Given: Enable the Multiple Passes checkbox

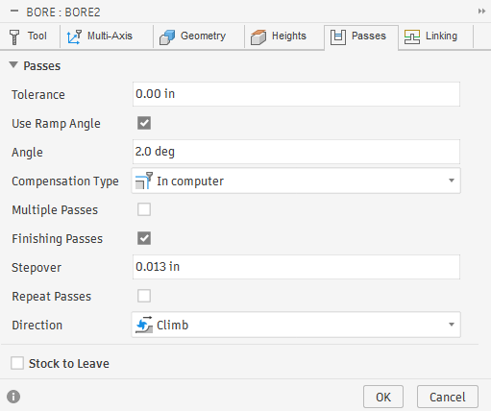Looking at the screenshot, I should click(144, 209).
